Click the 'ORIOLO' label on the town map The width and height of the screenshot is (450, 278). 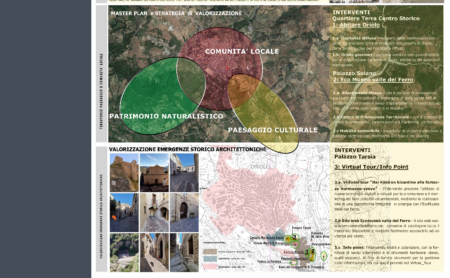click(x=260, y=167)
